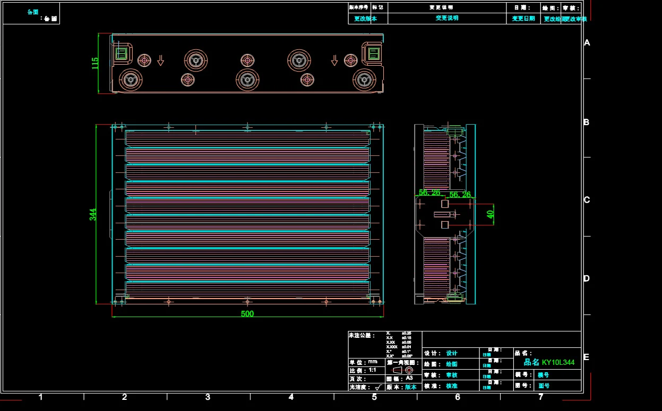
Task: Select the 40 dimension on side view
Action: (491, 214)
